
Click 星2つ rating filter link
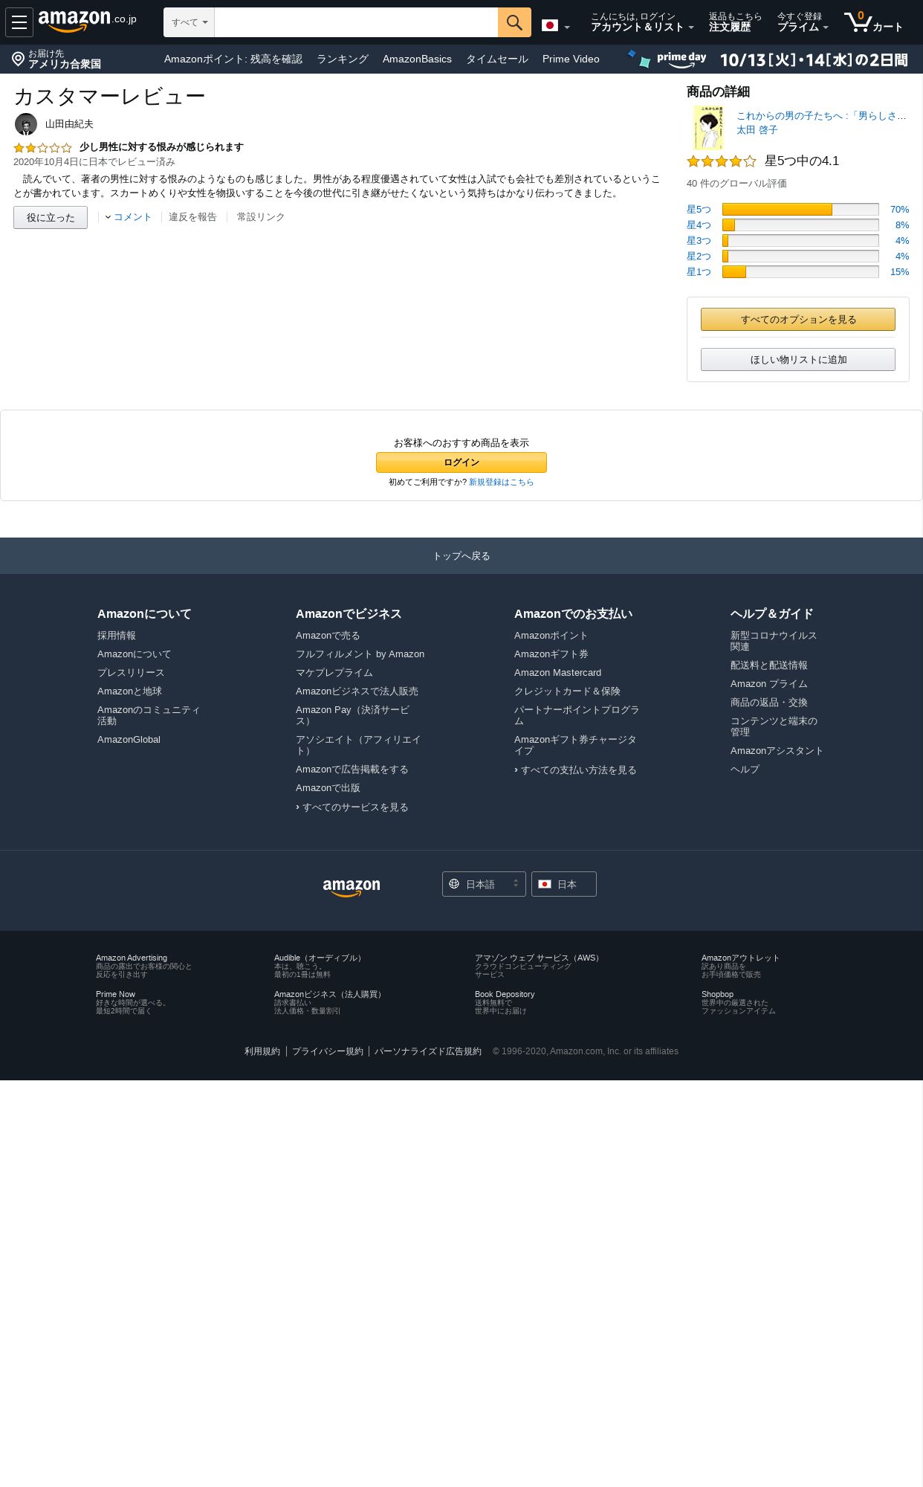pyautogui.click(x=699, y=257)
